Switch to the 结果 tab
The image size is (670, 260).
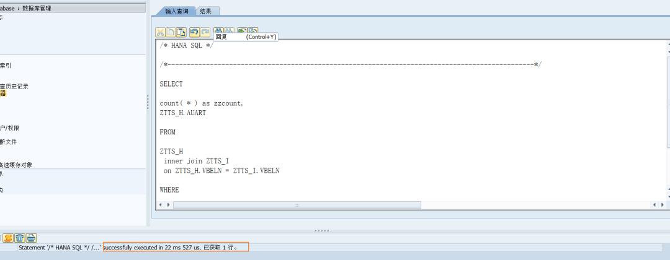[205, 12]
